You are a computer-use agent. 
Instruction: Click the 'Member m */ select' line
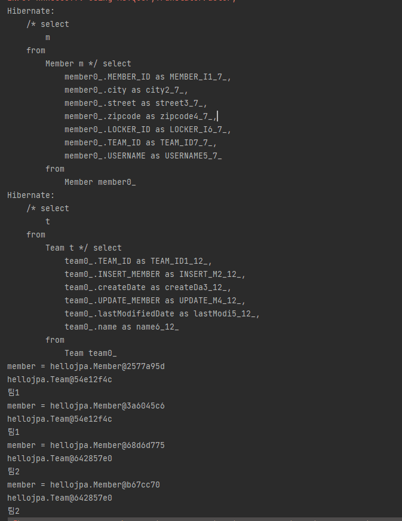(88, 64)
